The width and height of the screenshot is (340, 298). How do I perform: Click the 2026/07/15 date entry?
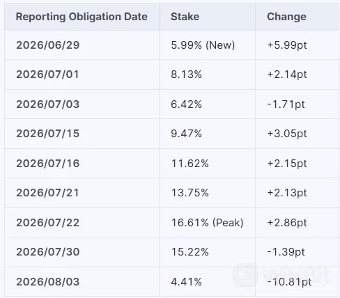pos(48,134)
